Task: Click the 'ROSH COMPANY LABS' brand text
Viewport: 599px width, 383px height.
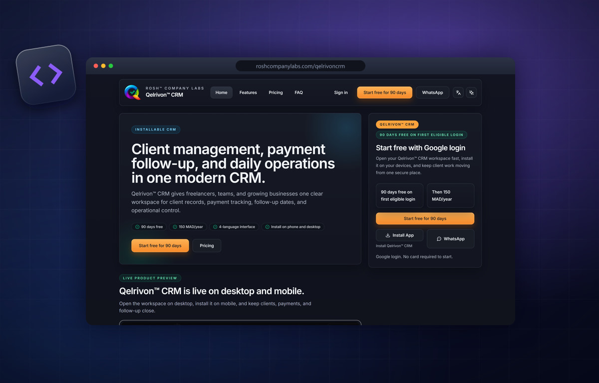Action: coord(175,88)
